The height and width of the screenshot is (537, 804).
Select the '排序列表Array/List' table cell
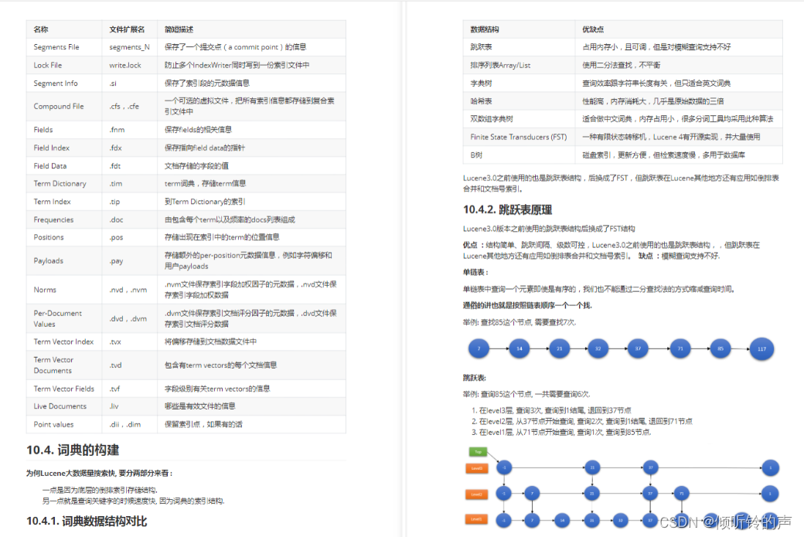[x=519, y=65]
